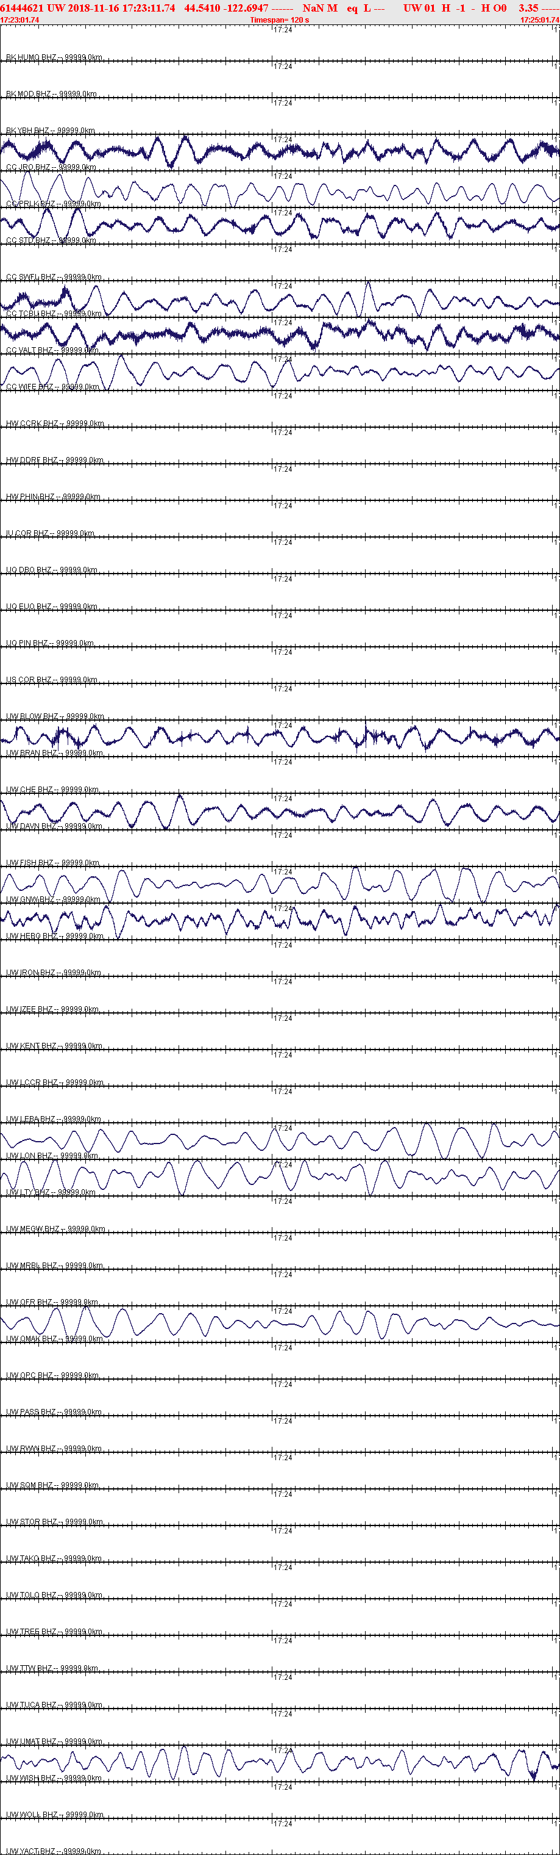Click the UO DBO BHZ label
This screenshot has width=560, height=1855.
pos(52,571)
